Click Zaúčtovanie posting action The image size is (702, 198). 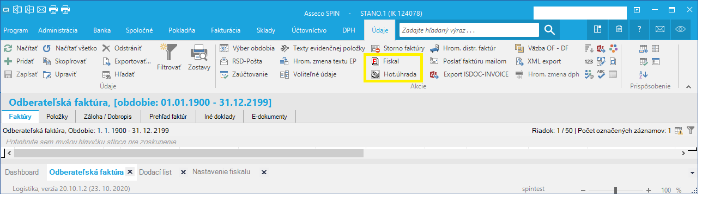(244, 74)
